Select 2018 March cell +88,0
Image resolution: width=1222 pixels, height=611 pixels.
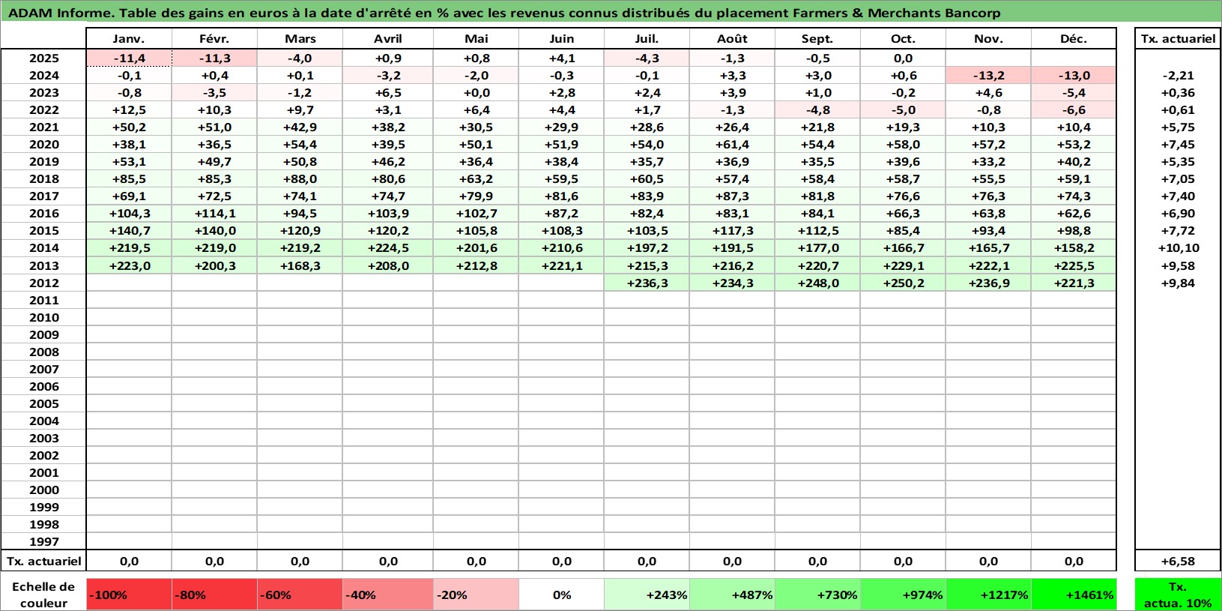300,178
